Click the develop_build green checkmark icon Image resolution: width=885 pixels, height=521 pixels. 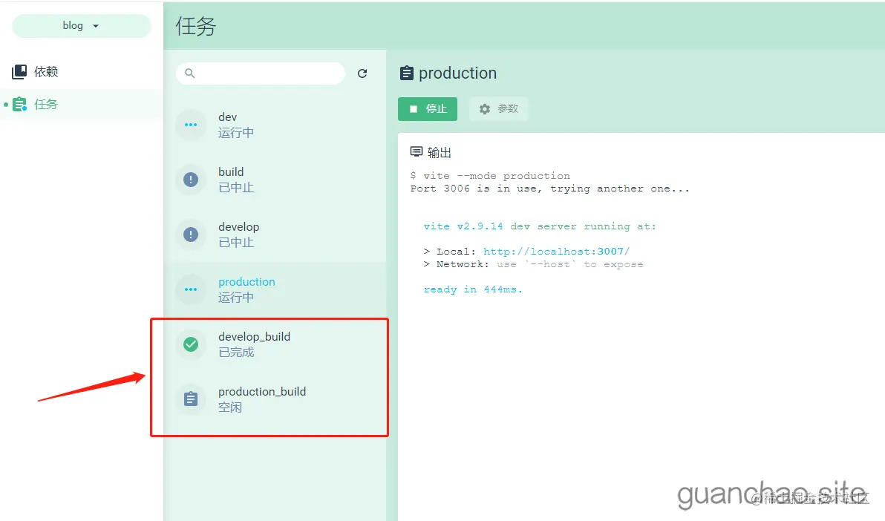191,344
